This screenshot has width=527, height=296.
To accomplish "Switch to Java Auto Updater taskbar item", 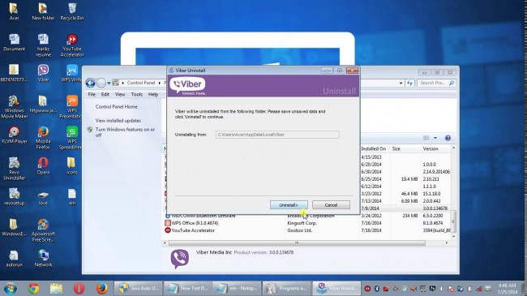I will (x=139, y=288).
